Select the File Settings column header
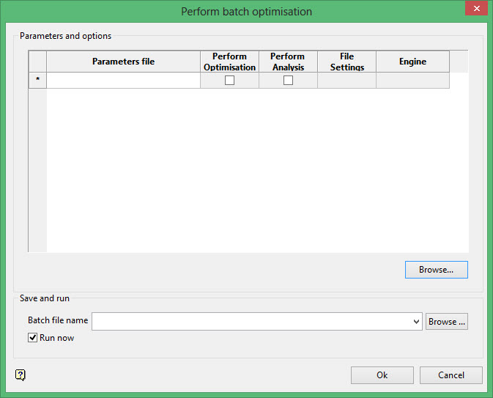The image size is (493, 398). click(346, 62)
